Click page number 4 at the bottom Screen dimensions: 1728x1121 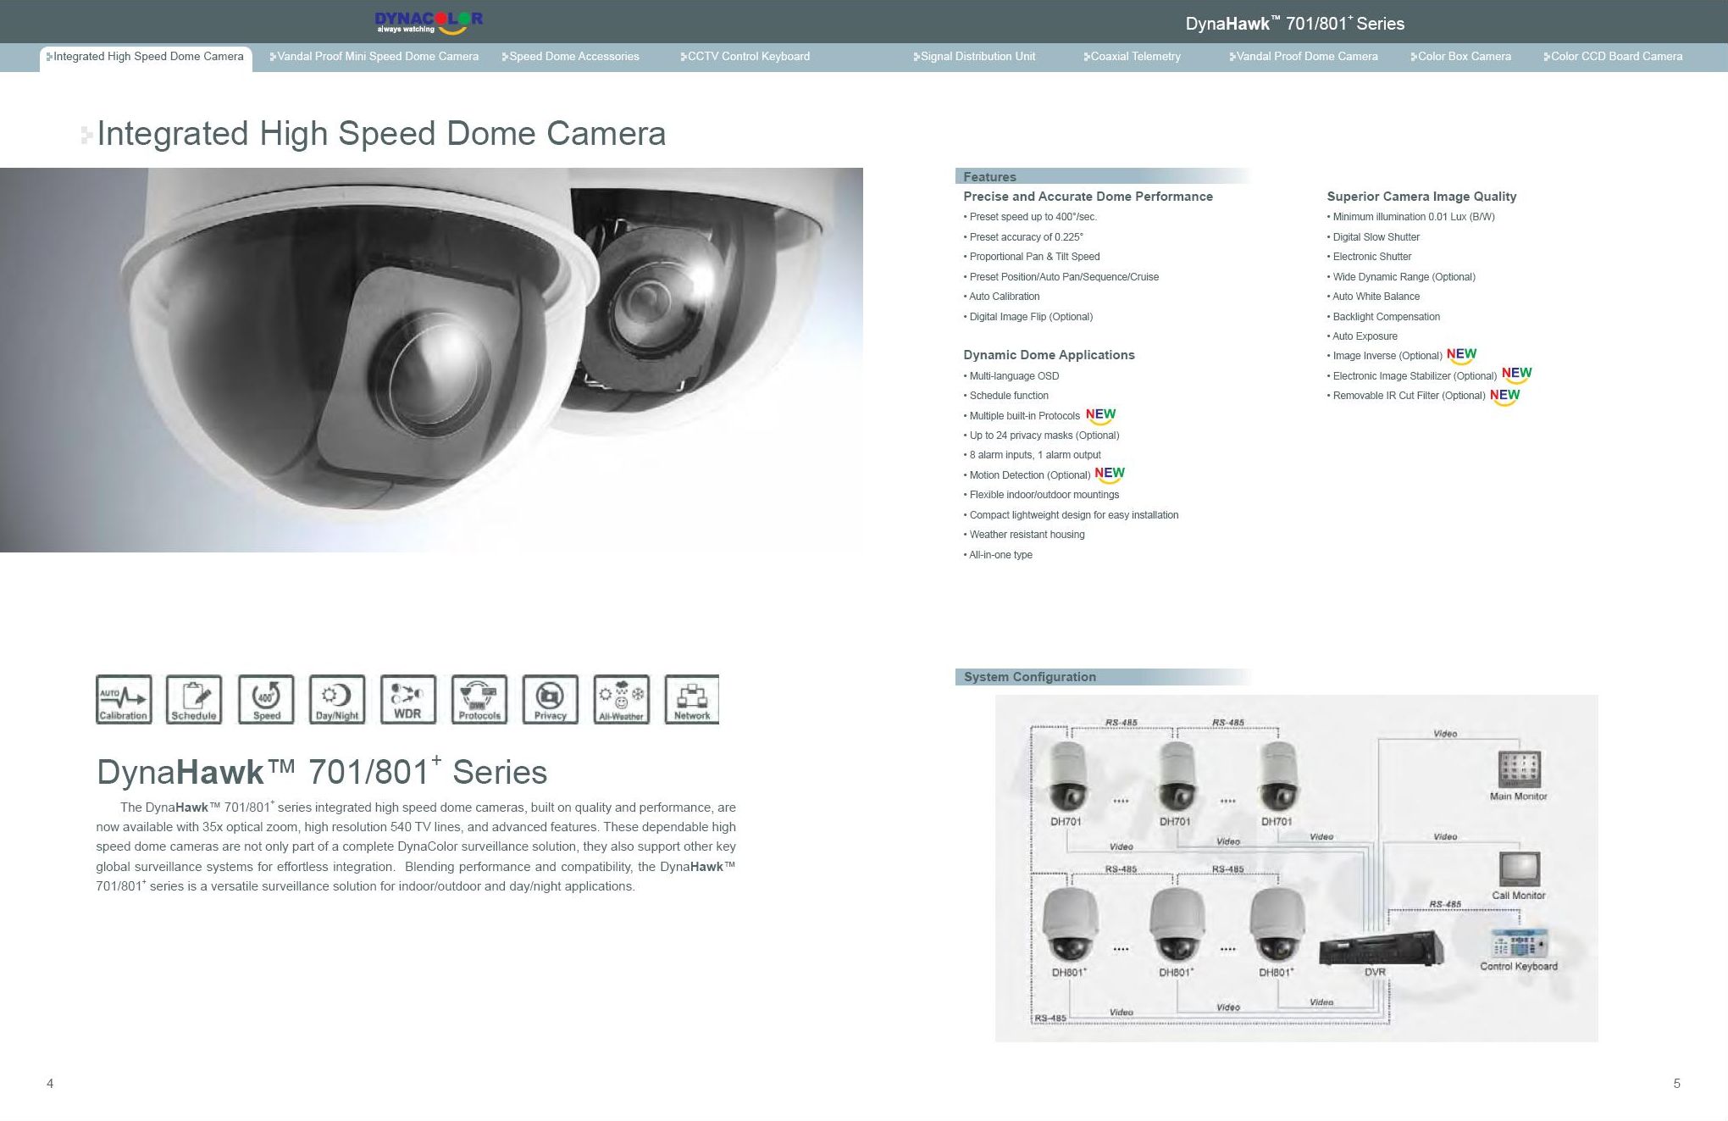pos(50,1084)
